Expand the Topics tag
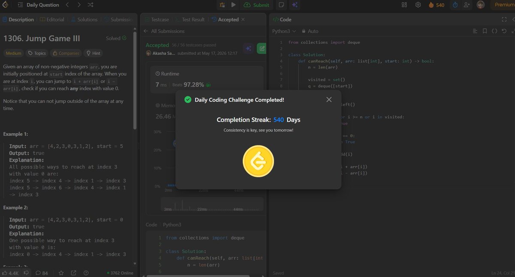Screen dimensions: 515x277 pyautogui.click(x=37, y=53)
